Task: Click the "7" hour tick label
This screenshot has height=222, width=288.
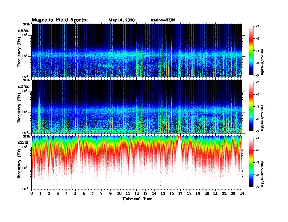Action: (93, 194)
